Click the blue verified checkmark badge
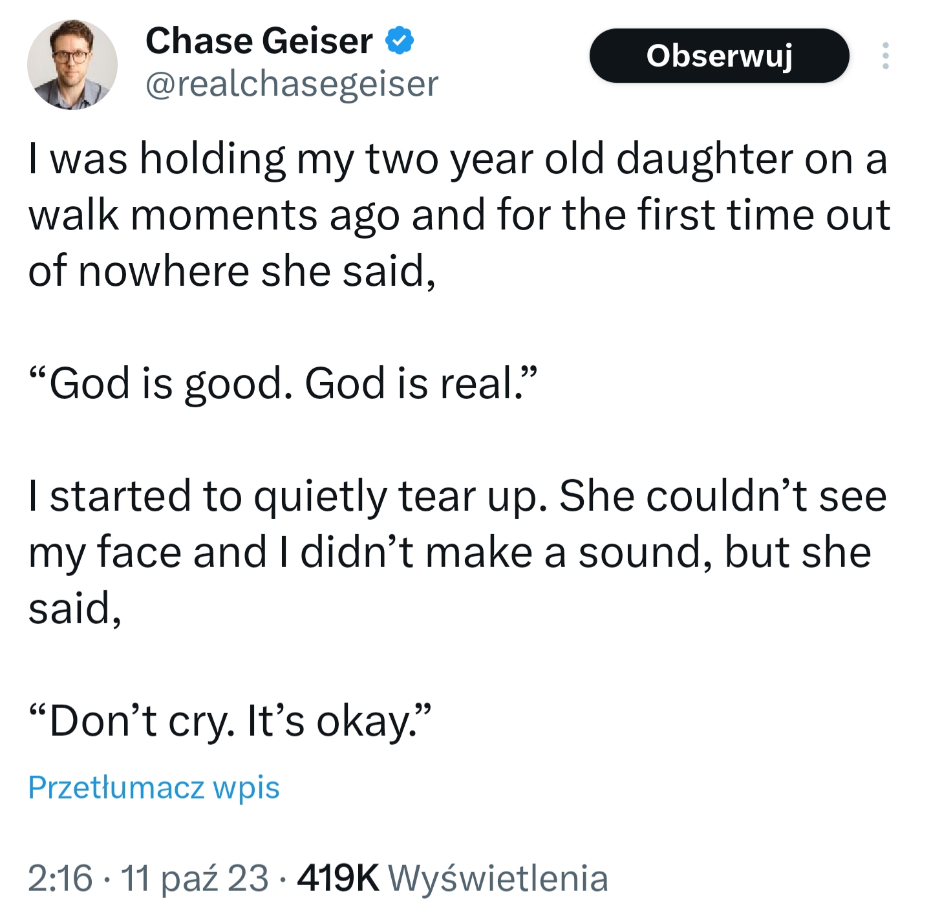 (x=400, y=41)
